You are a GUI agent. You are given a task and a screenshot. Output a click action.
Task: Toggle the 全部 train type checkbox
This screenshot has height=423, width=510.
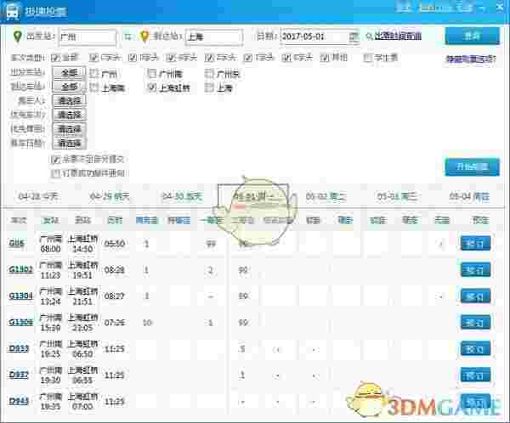(55, 58)
